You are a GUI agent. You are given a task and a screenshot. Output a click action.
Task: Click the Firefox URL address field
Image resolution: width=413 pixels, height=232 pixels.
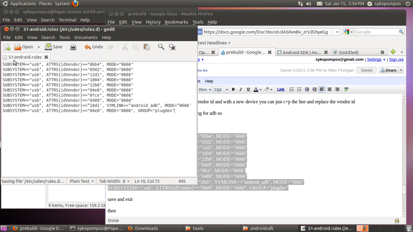point(266,32)
